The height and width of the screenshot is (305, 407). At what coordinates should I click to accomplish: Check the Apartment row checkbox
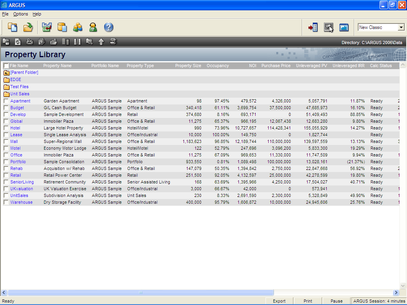pos(6,101)
